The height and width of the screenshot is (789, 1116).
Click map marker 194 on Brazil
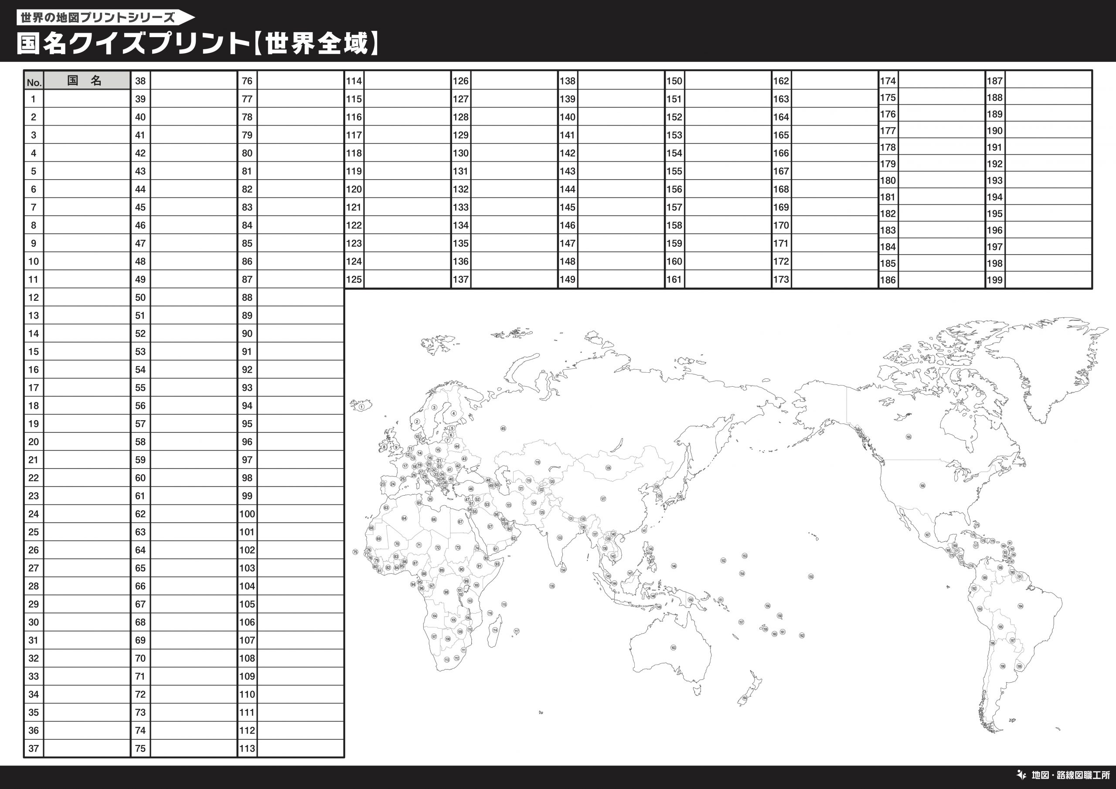(1021, 606)
